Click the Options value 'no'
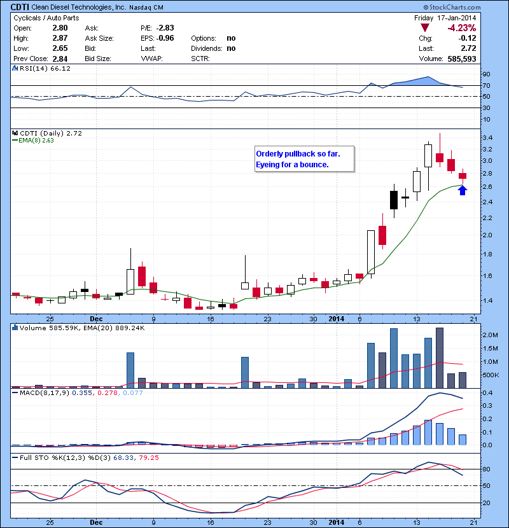This screenshot has width=509, height=528. 231,38
